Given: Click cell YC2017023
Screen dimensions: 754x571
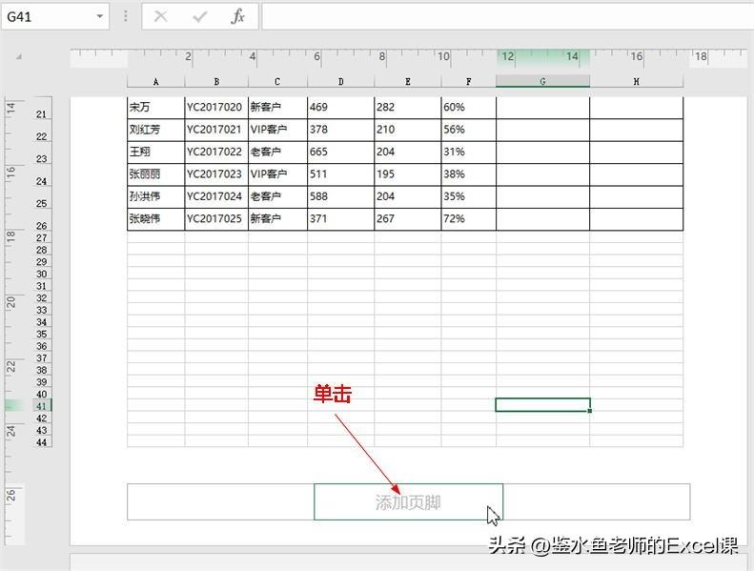Looking at the screenshot, I should click(216, 174).
